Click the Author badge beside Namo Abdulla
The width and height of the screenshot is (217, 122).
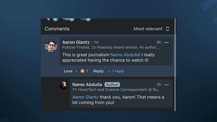[x=112, y=84]
